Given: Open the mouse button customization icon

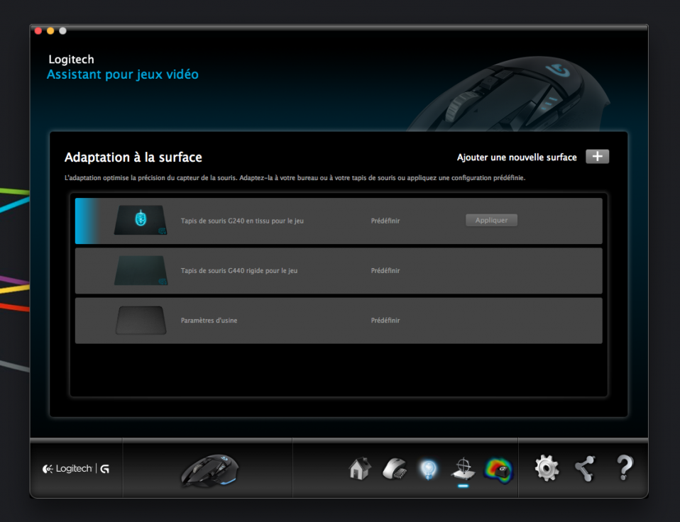Looking at the screenshot, I should 394,468.
